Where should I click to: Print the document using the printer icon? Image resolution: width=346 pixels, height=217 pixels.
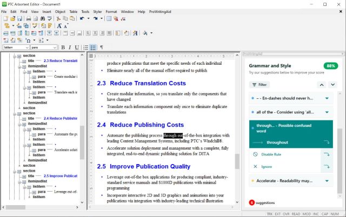29,19
